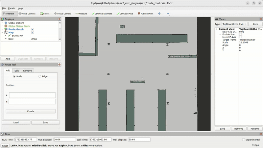Select the Interact tool
263x148 pixels.
pyautogui.click(x=10, y=14)
